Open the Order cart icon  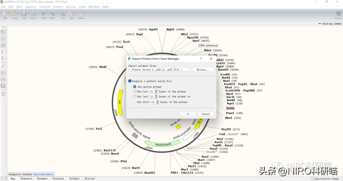tap(338, 14)
